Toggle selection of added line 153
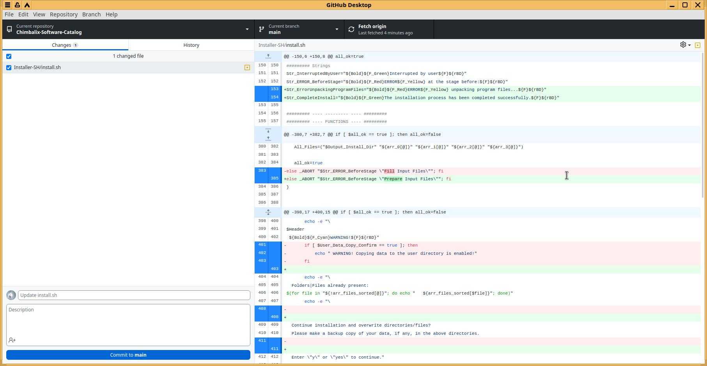The height and width of the screenshot is (366, 707). pos(275,89)
